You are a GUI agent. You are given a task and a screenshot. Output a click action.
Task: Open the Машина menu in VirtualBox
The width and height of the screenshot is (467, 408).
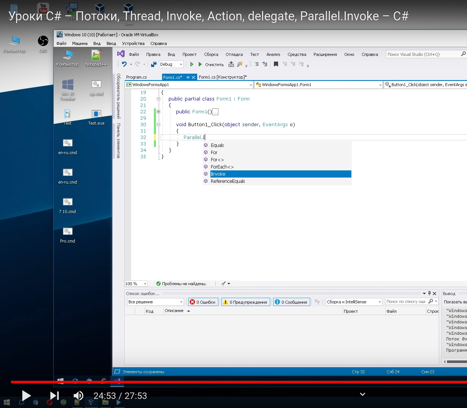click(80, 43)
